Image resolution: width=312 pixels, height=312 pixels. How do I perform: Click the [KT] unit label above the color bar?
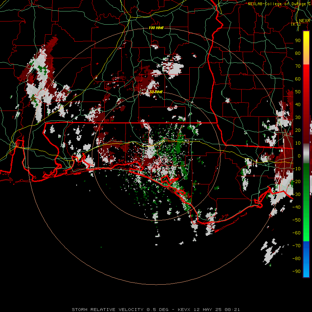[296, 24]
